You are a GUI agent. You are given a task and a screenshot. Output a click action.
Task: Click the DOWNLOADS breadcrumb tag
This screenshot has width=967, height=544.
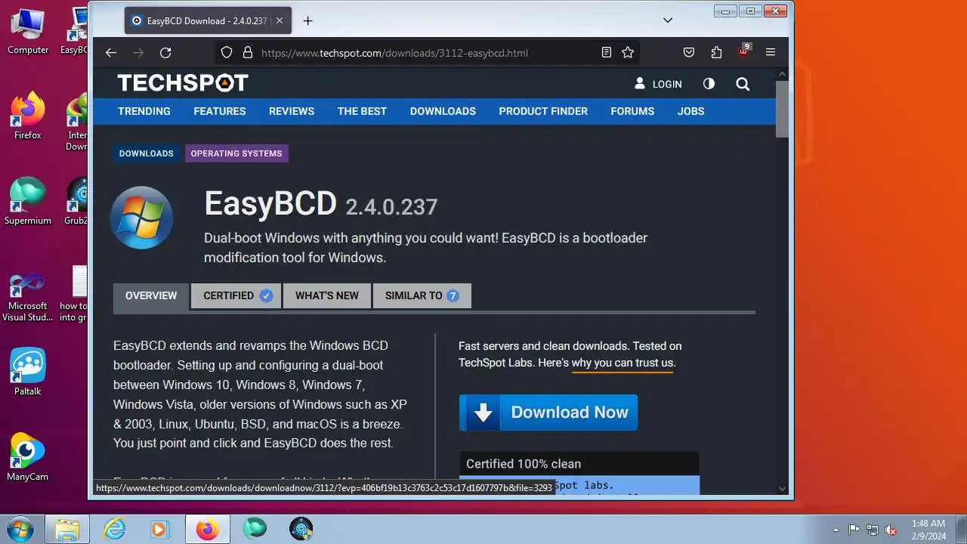point(147,153)
